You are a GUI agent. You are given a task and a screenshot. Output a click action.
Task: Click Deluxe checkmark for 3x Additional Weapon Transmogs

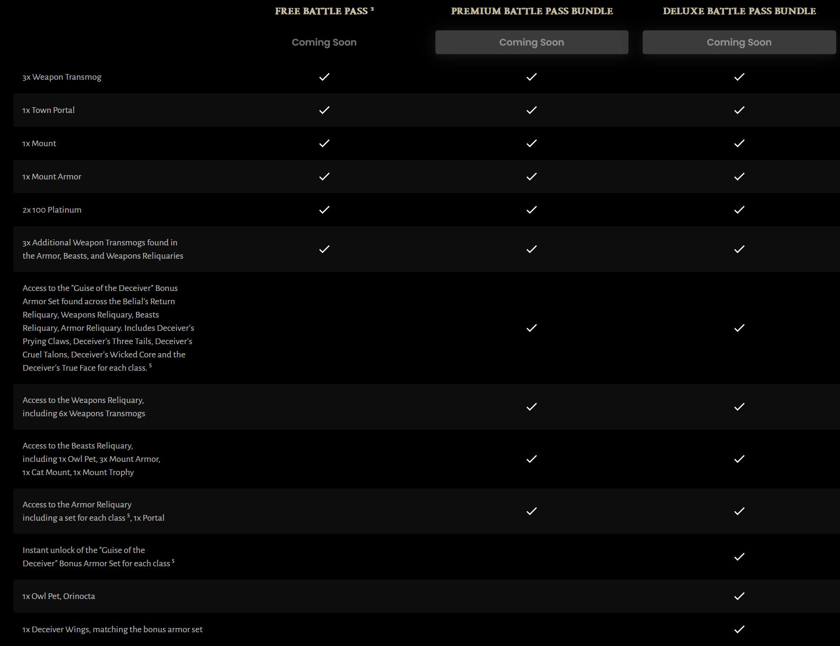pyautogui.click(x=739, y=249)
